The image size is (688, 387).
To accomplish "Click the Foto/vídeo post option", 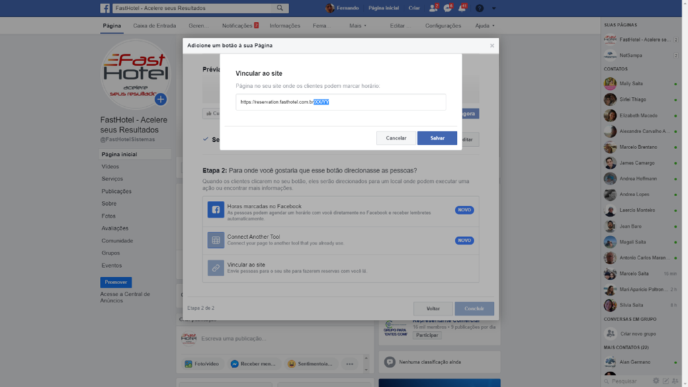I will click(202, 363).
